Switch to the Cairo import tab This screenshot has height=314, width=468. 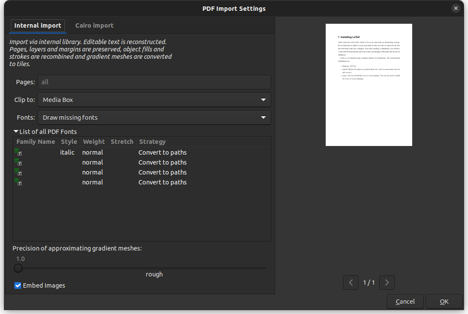coord(94,25)
